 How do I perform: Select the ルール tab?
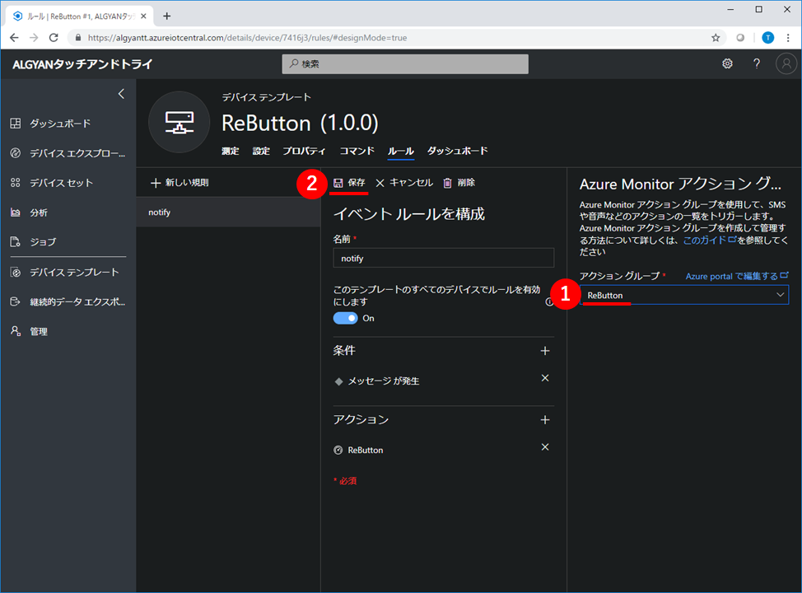(x=400, y=151)
